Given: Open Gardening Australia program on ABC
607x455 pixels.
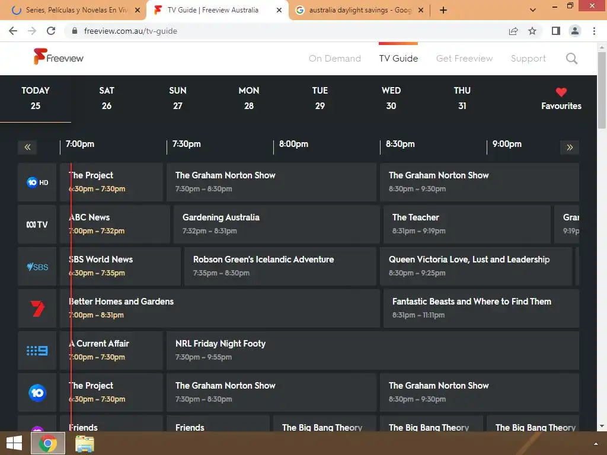Looking at the screenshot, I should click(x=276, y=225).
